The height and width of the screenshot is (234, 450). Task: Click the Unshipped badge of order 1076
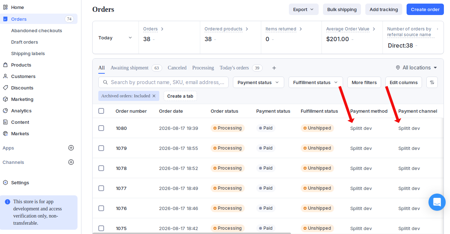[317, 208]
